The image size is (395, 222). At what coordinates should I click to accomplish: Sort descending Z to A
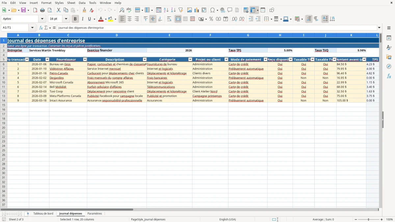pos(173,10)
